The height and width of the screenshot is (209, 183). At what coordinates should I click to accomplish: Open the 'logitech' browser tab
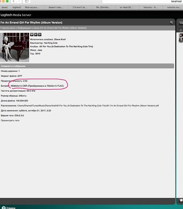(17, 8)
